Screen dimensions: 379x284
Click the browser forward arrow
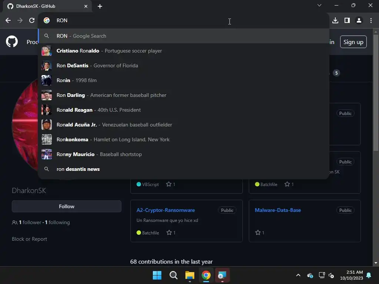(x=20, y=21)
